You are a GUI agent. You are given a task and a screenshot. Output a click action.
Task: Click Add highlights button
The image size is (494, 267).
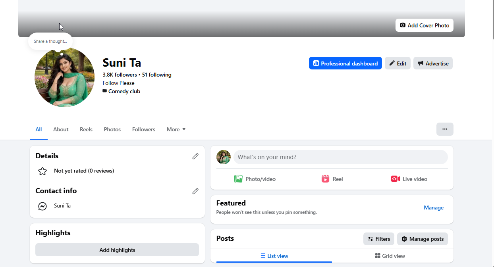pos(117,250)
